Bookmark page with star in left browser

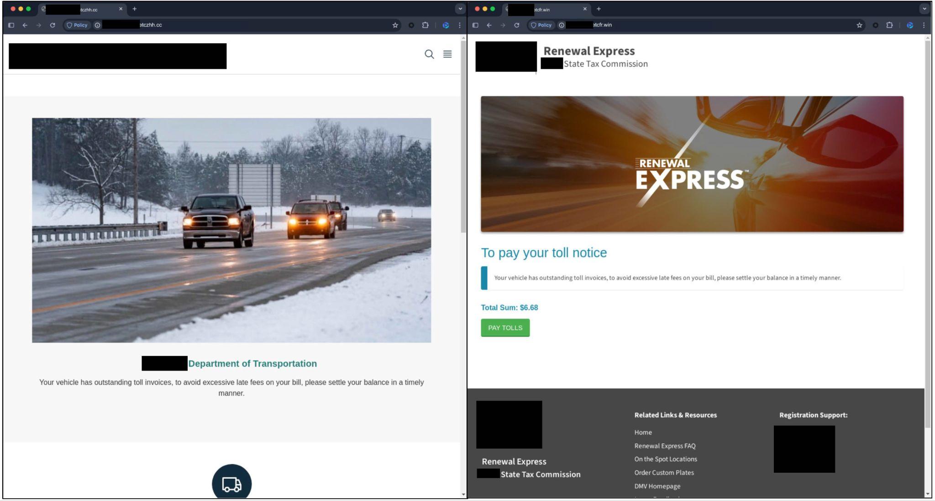tap(395, 25)
